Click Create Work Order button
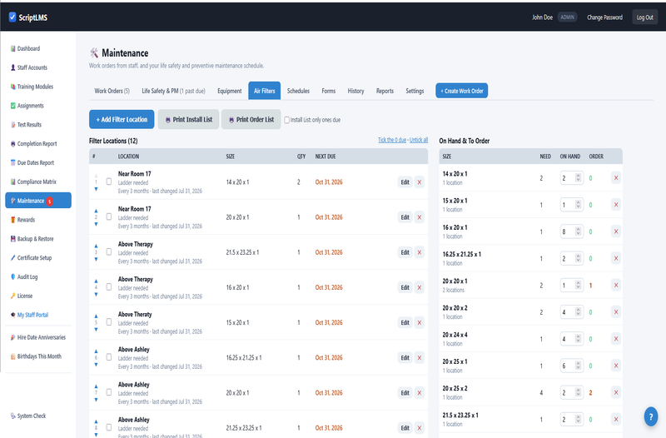666x438 pixels. 462,91
